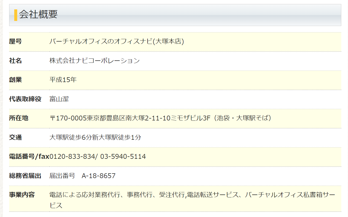
Task: Select the 交通 row label
Action: click(x=15, y=138)
